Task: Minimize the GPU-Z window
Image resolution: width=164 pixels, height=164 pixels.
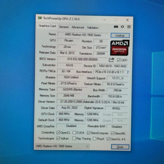Action: click(104, 20)
